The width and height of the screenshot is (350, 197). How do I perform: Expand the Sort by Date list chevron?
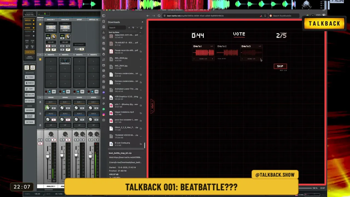coord(140,33)
